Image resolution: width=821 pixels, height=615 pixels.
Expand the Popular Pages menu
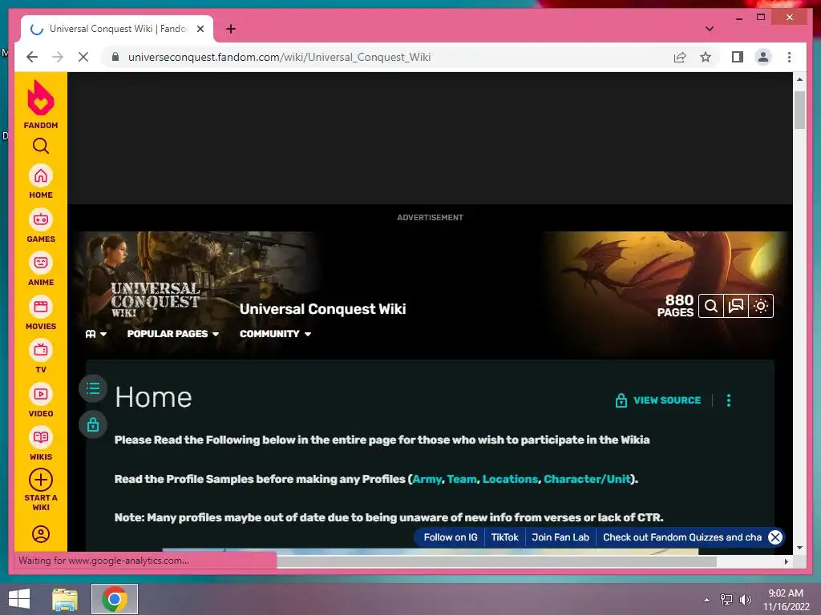click(x=173, y=334)
